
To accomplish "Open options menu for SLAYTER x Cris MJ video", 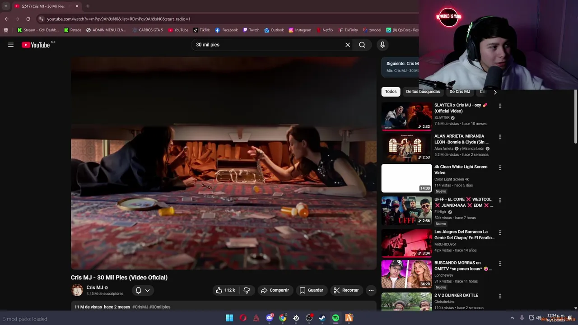I will pyautogui.click(x=499, y=106).
